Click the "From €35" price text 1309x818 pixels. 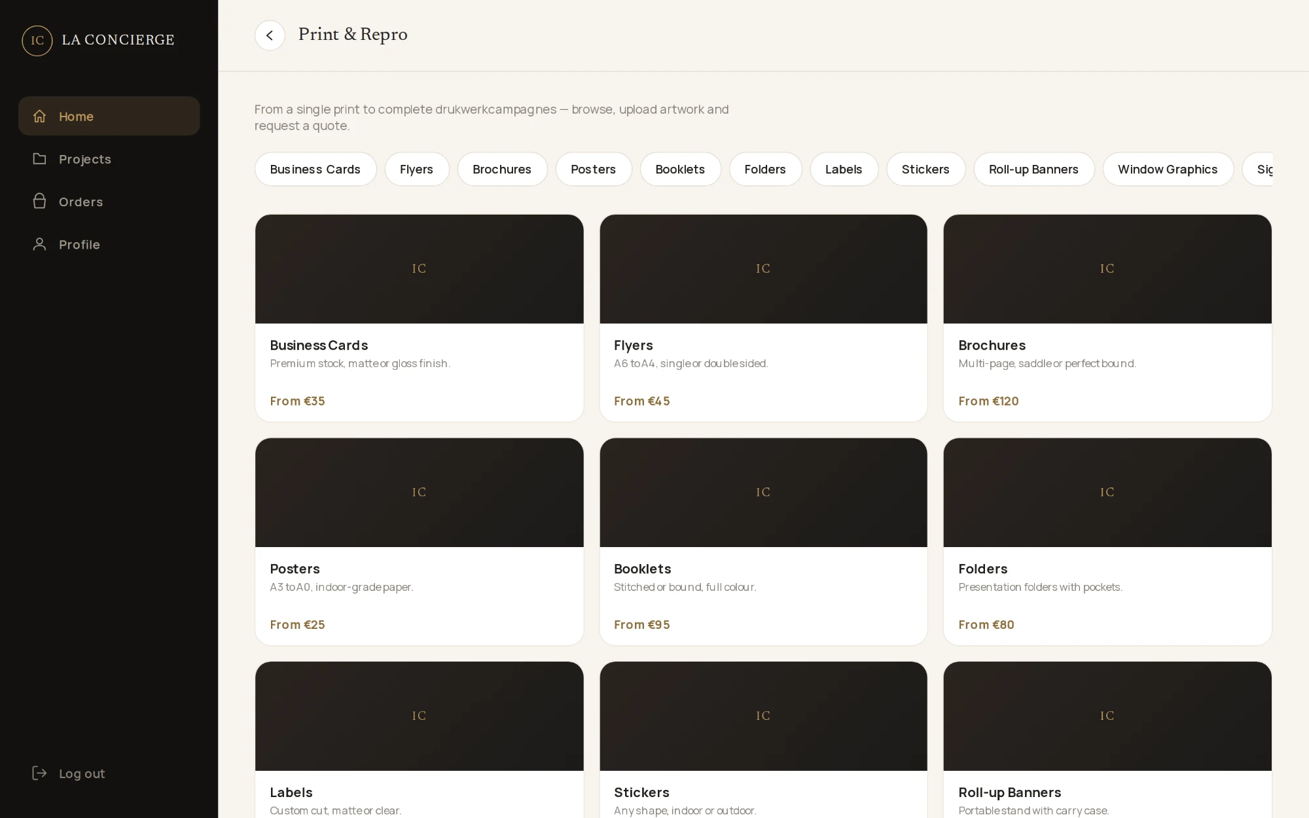pyautogui.click(x=297, y=401)
